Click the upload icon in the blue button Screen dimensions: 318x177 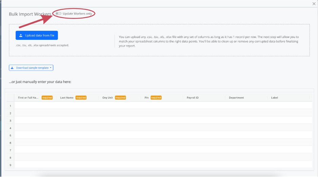21,35
